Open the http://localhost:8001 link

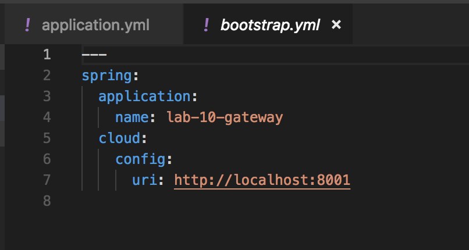point(262,180)
